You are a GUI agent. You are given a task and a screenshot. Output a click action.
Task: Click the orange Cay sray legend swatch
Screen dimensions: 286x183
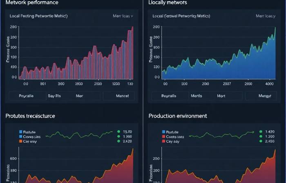(20, 141)
